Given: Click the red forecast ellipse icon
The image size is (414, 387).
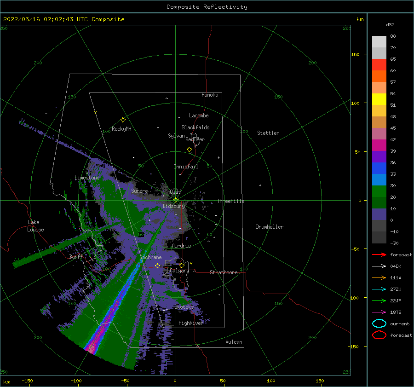Looking at the screenshot, I should pos(379,335).
